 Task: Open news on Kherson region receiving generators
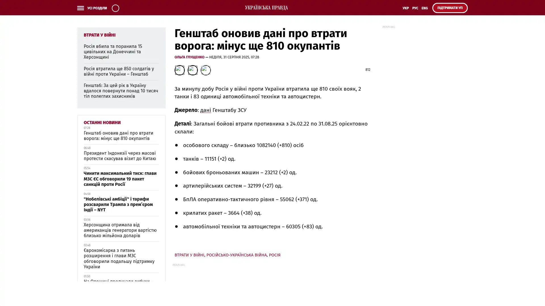[120, 230]
